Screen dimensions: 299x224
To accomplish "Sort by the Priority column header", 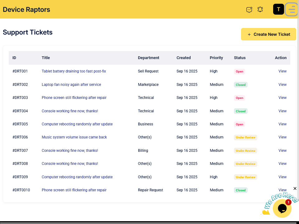I will point(216,58).
